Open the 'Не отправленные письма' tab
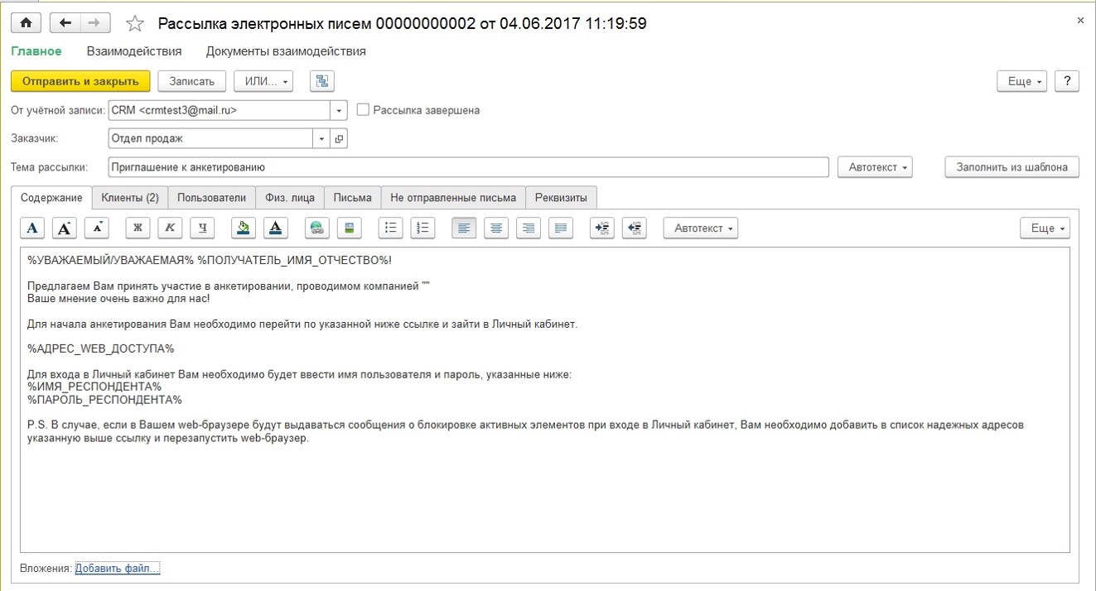 [453, 198]
